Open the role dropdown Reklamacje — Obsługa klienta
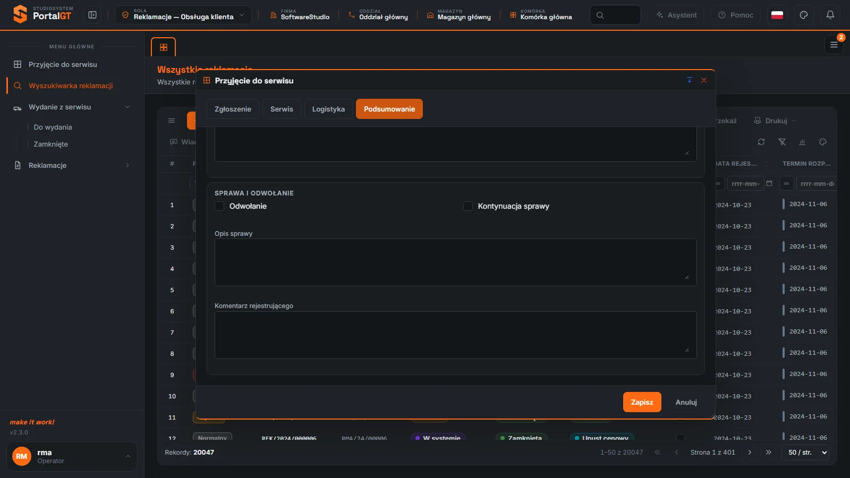 [x=183, y=15]
